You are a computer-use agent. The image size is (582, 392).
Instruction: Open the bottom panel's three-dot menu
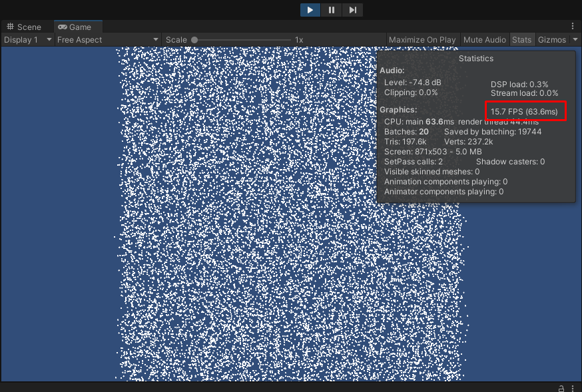point(573,387)
